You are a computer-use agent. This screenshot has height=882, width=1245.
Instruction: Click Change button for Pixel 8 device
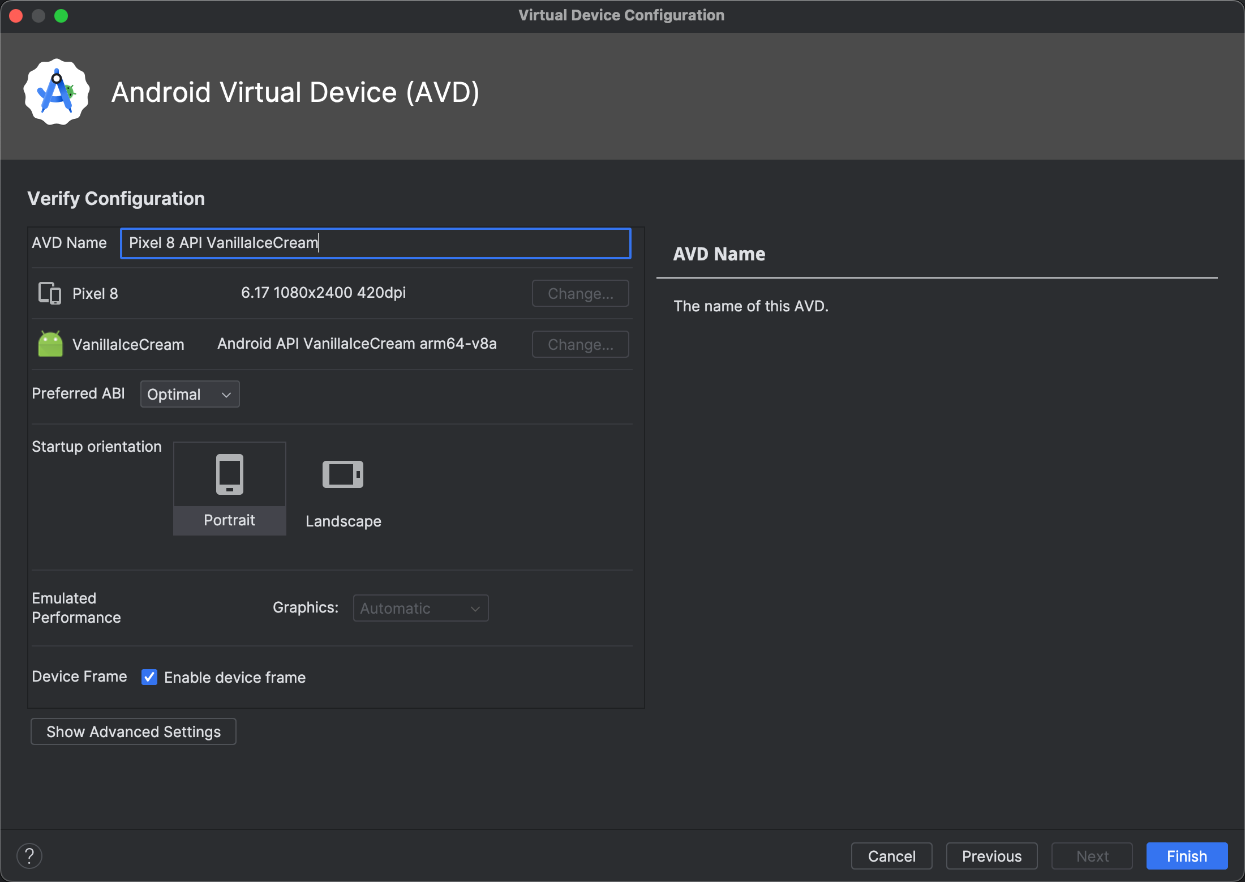[581, 293]
